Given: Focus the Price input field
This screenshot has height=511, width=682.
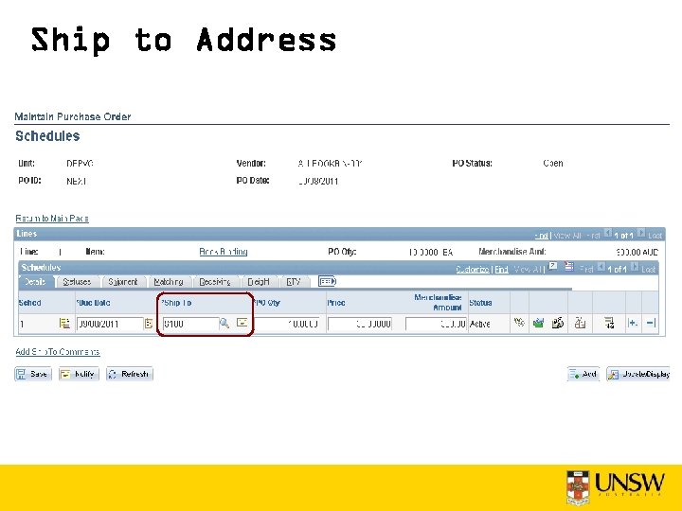Looking at the screenshot, I should click(360, 324).
